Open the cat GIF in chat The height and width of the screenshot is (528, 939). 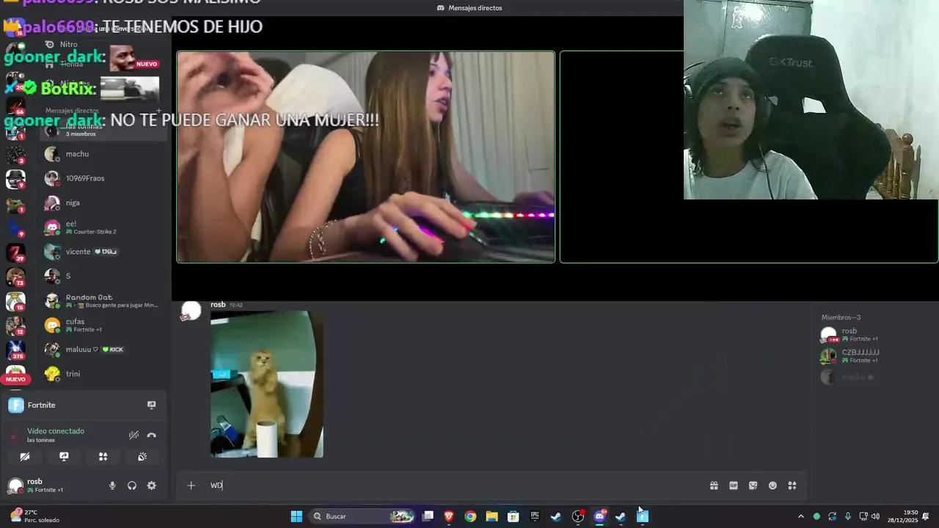click(267, 384)
